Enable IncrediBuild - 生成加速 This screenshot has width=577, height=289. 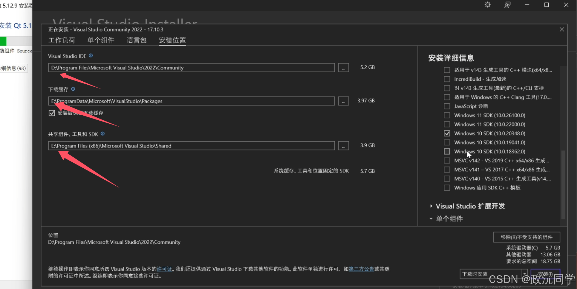pos(447,79)
